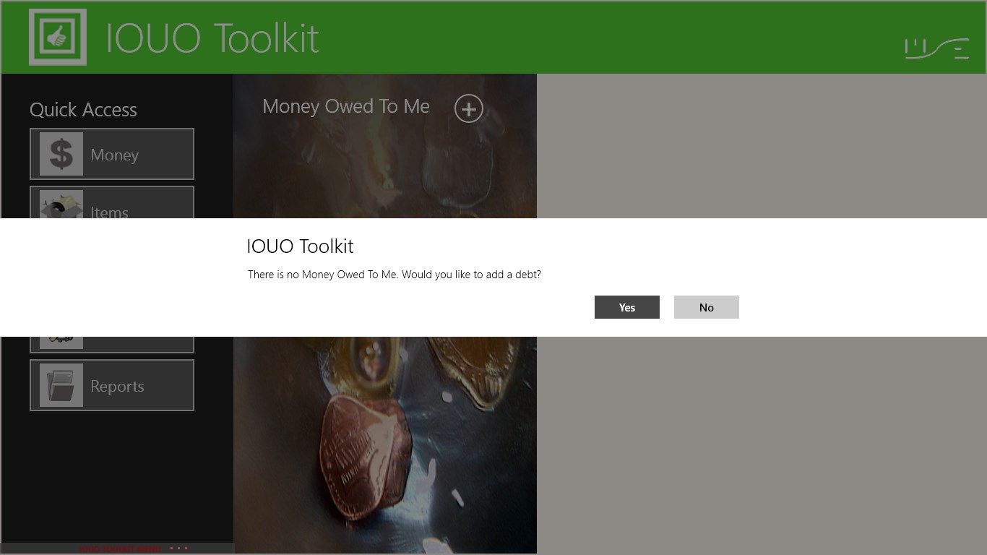Click the Items box icon

[x=61, y=206]
